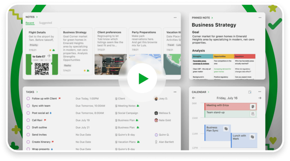Click the new event icon in Calendar header
Image resolution: width=290 pixels, height=161 pixels.
click(x=250, y=92)
